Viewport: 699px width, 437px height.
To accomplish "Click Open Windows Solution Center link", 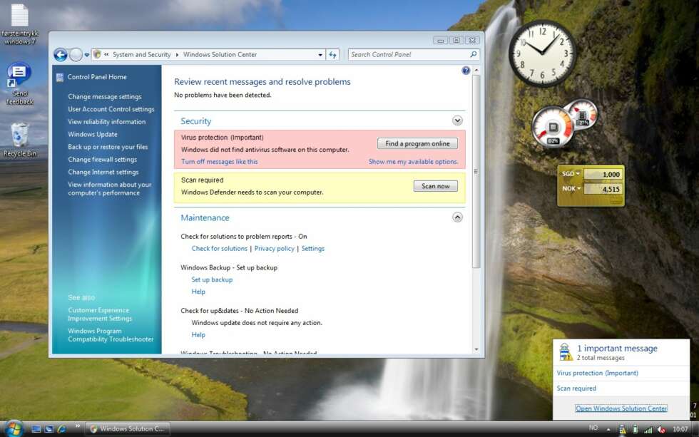I will [621, 408].
